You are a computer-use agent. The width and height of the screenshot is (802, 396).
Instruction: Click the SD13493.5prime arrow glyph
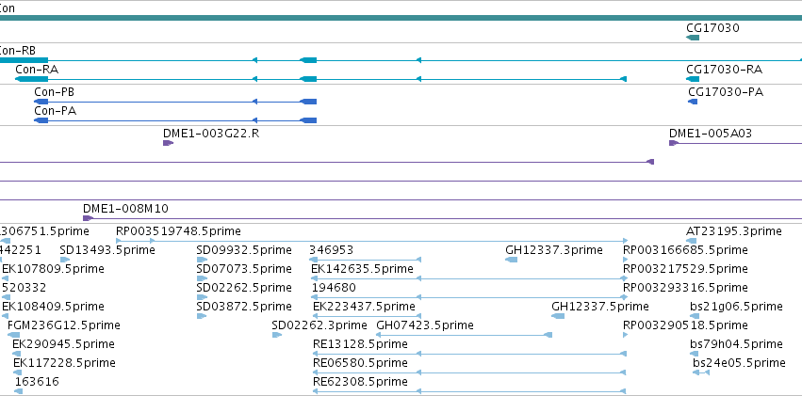coord(65,260)
